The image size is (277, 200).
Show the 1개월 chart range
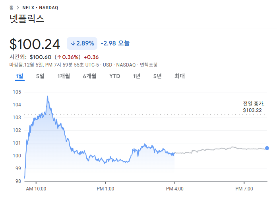coord(64,76)
